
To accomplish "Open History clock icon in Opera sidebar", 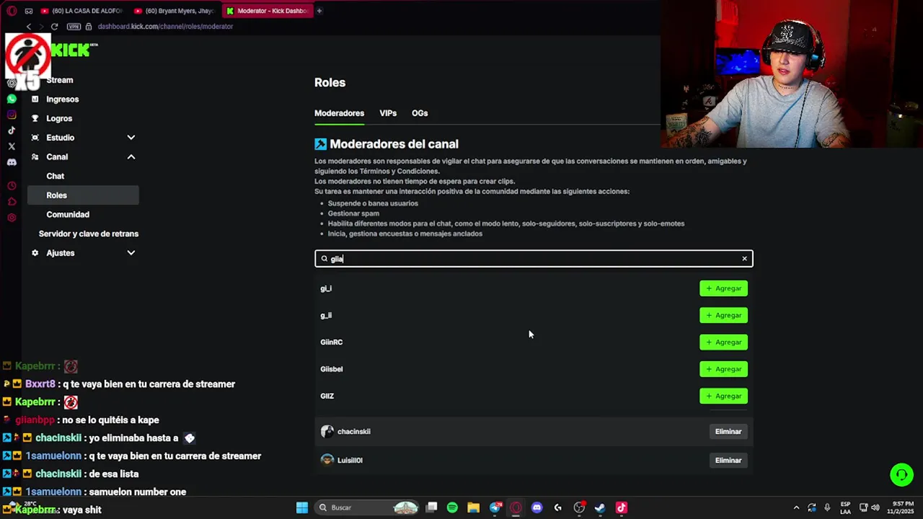I will point(12,186).
